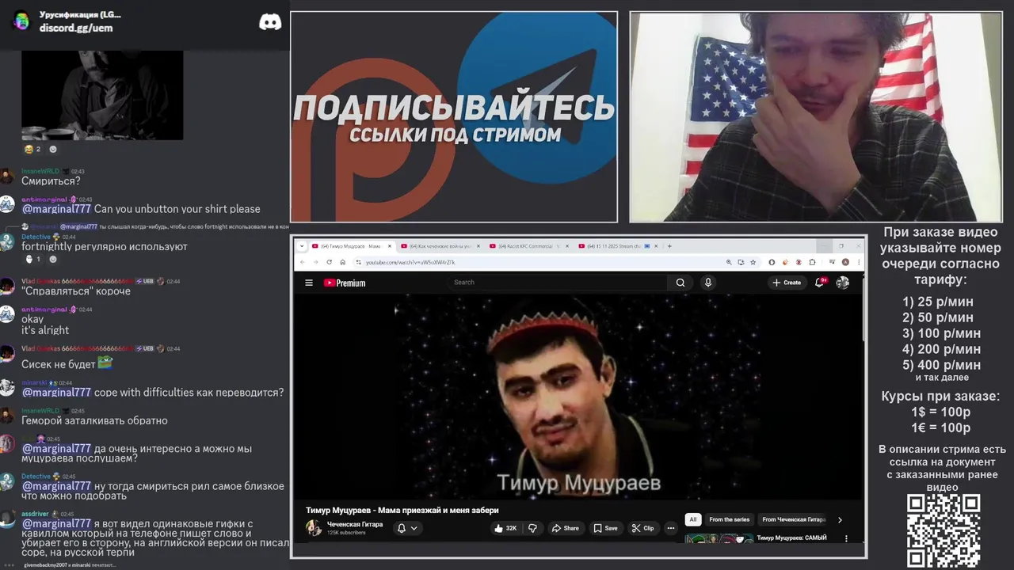Viewport: 1014px width, 570px height.
Task: Save the video with the Save button
Action: coord(605,528)
